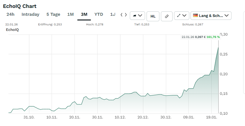The width and height of the screenshot is (245, 126).
Task: Activate the ruler measurement tool
Action: [166, 16]
